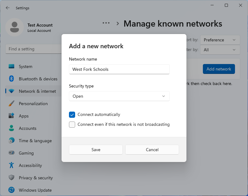Go to Bluetooth & devices label
248x196 pixels.
[x=38, y=79]
